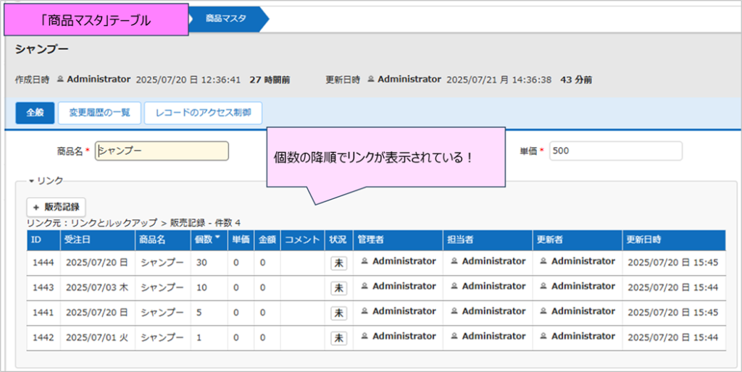Sort by the 更新者 column header
Viewport: 742px width, 372px height.
coord(578,240)
